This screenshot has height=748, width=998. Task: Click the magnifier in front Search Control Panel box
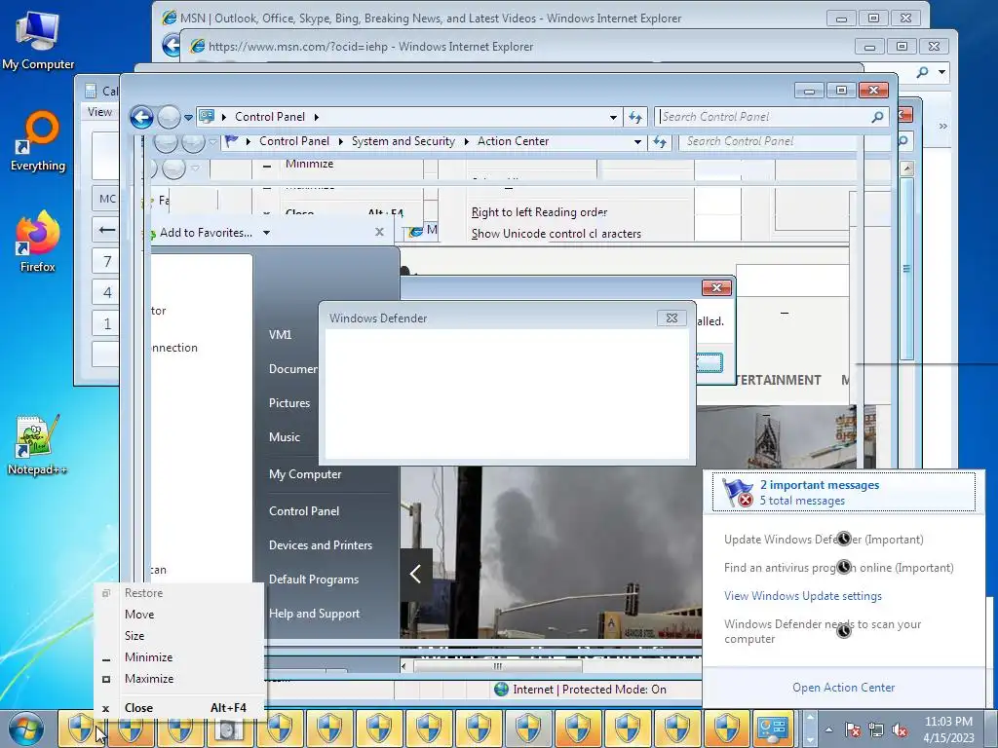tap(877, 117)
